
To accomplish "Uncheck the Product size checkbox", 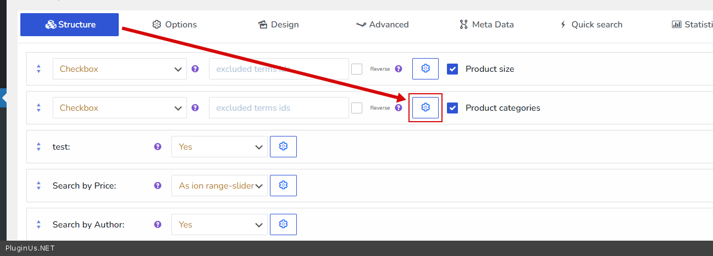I will click(x=452, y=69).
